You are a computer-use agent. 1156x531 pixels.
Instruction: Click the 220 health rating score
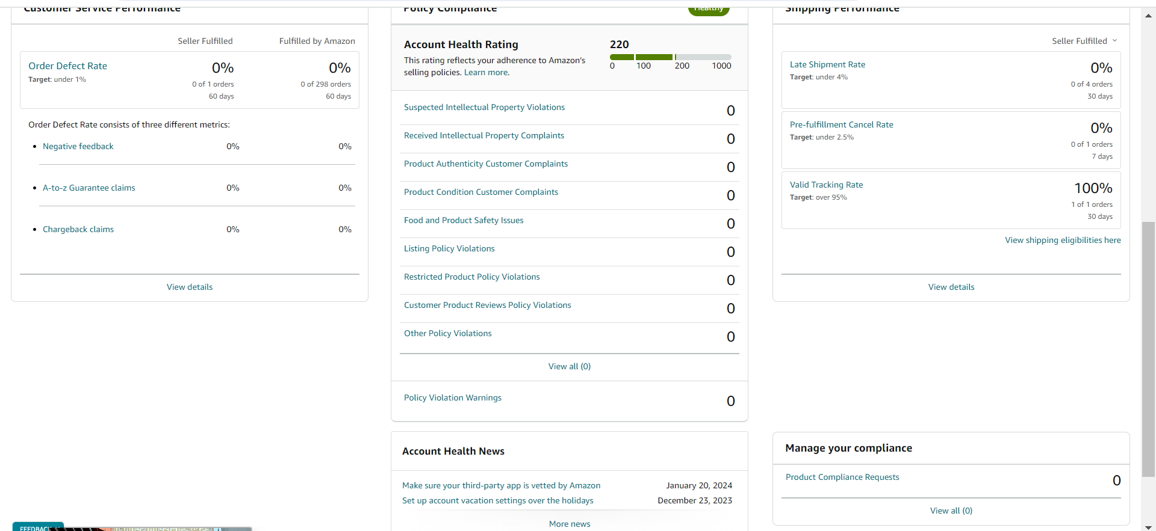click(619, 45)
